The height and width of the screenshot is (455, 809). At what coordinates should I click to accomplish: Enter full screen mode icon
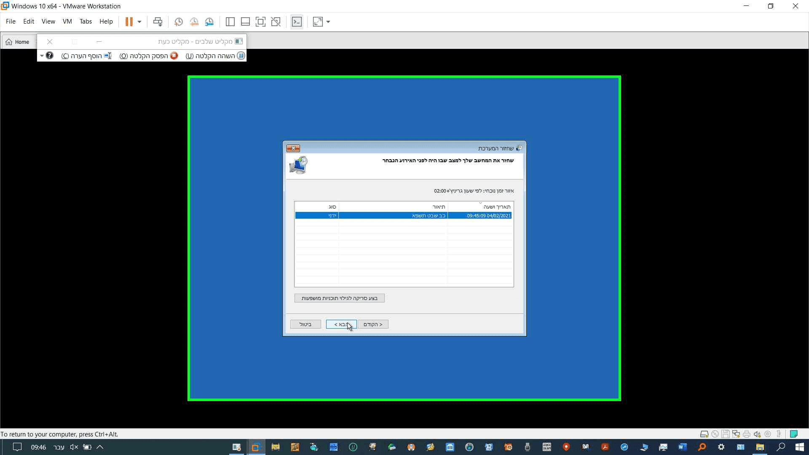[x=260, y=21]
